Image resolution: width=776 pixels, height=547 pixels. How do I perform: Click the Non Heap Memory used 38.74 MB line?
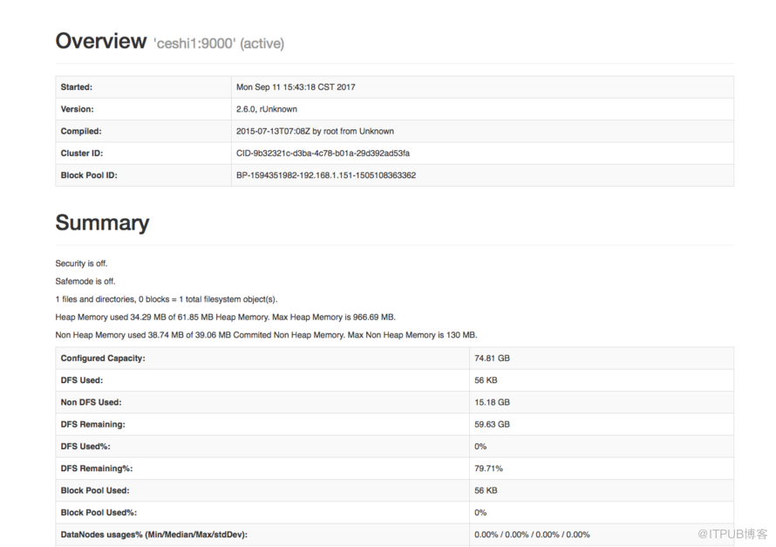(x=266, y=335)
